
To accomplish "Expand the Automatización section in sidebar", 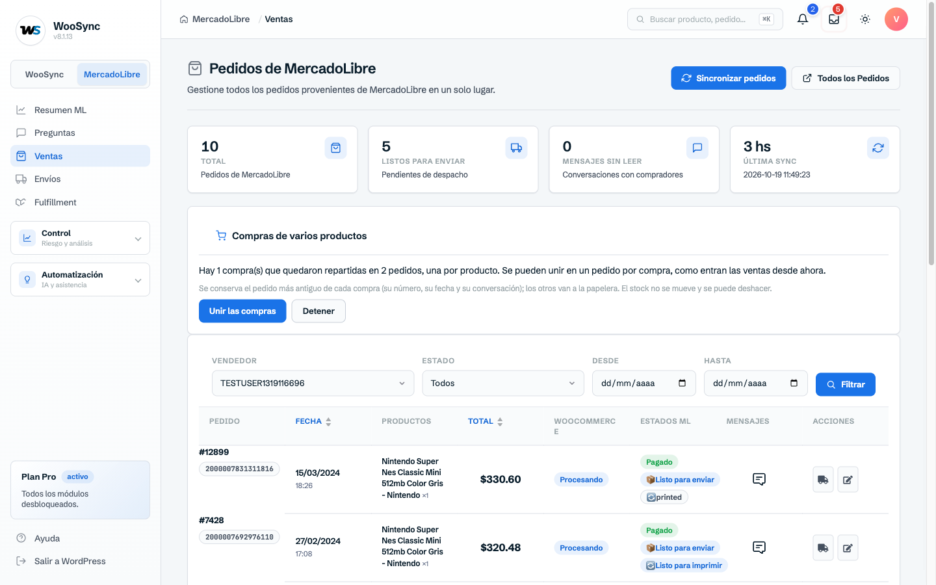I will tap(80, 279).
